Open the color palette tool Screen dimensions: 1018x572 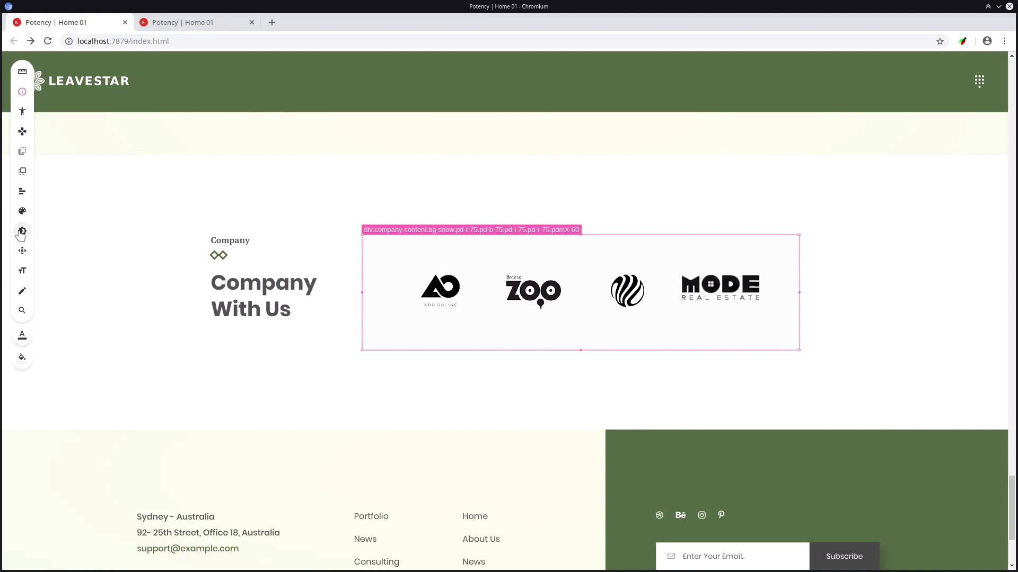pyautogui.click(x=22, y=211)
